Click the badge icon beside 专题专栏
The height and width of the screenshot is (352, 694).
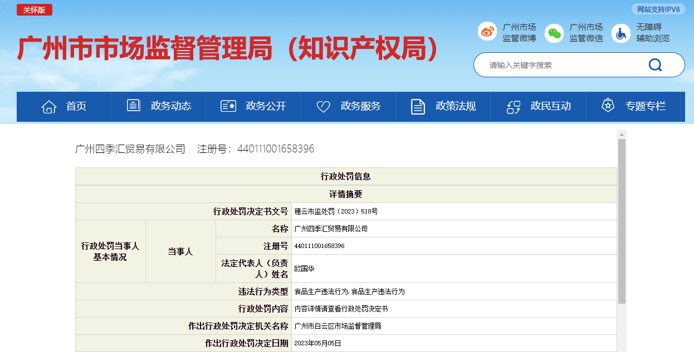pos(608,105)
